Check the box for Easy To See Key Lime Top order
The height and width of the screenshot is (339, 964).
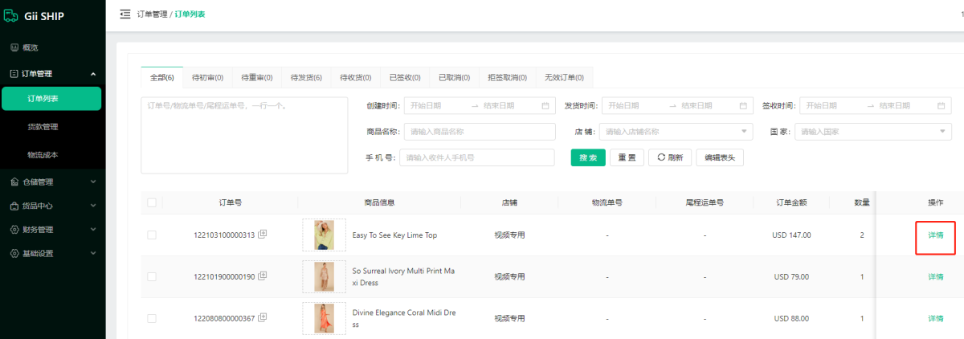[152, 235]
